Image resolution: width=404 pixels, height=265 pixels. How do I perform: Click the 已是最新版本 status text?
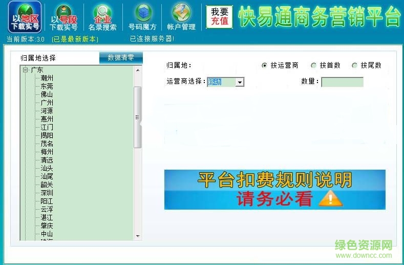pyautogui.click(x=75, y=39)
